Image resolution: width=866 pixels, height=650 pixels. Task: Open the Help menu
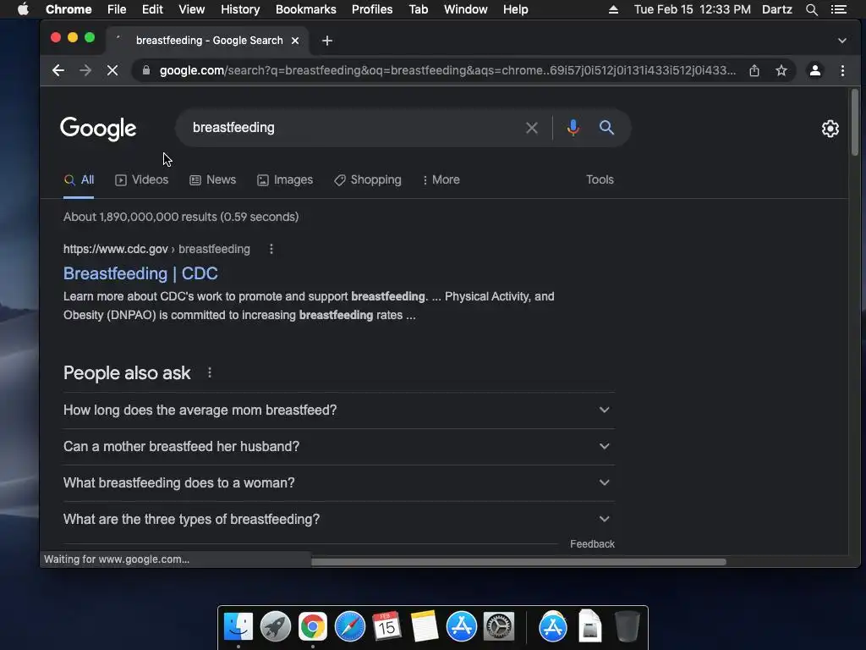(515, 9)
